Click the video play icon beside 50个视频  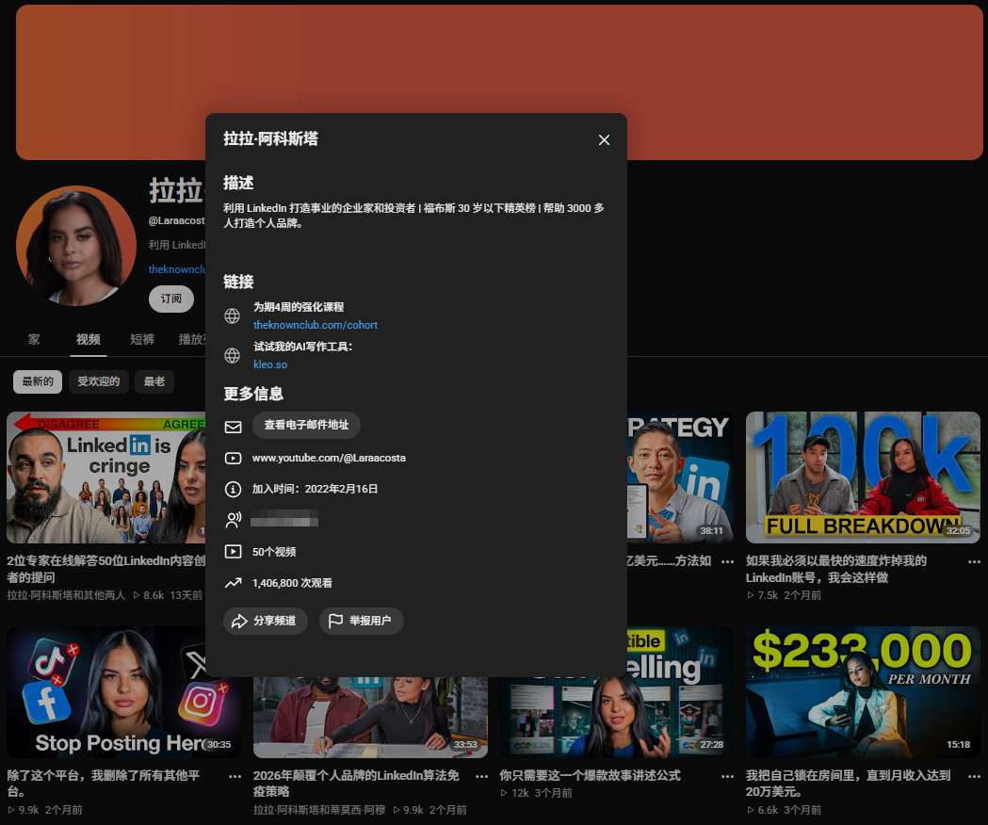tap(234, 552)
